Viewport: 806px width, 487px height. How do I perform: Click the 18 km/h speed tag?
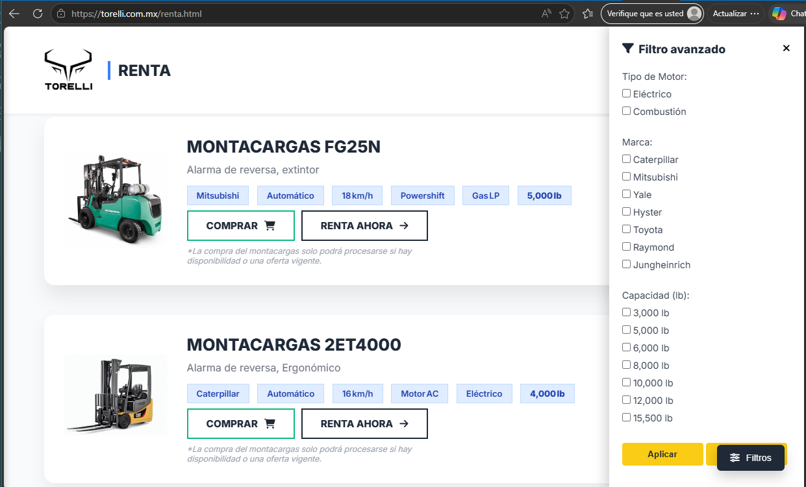tap(357, 195)
